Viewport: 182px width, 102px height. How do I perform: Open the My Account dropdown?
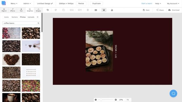click(173, 3)
